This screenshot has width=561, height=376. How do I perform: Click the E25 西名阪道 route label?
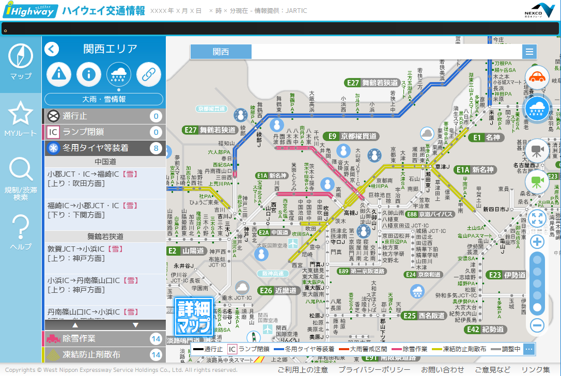424,316
